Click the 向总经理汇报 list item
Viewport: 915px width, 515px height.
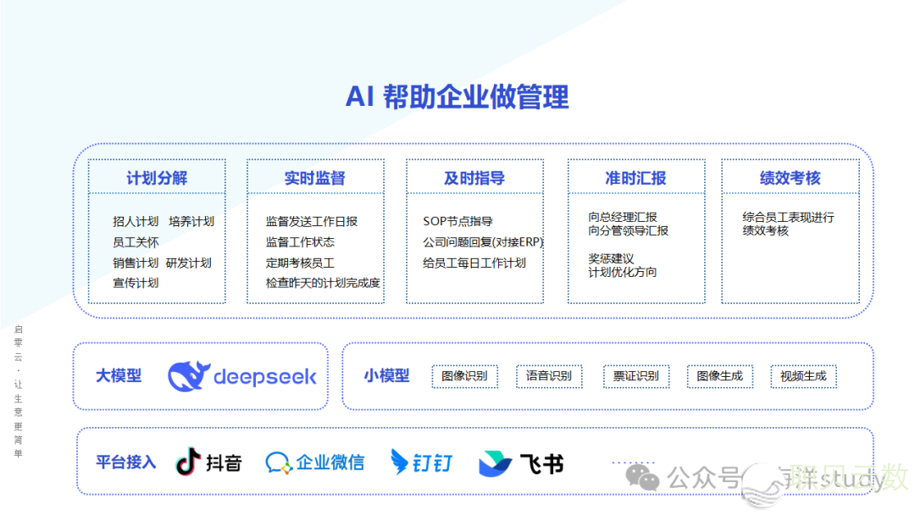coord(623,217)
